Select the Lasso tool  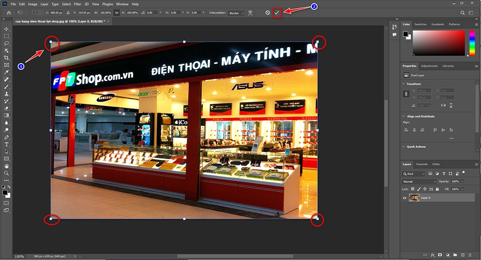click(7, 43)
